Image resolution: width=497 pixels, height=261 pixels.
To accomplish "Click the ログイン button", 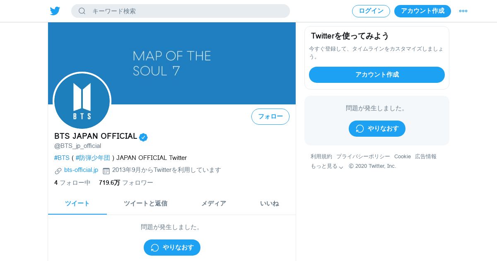I will pos(371,11).
